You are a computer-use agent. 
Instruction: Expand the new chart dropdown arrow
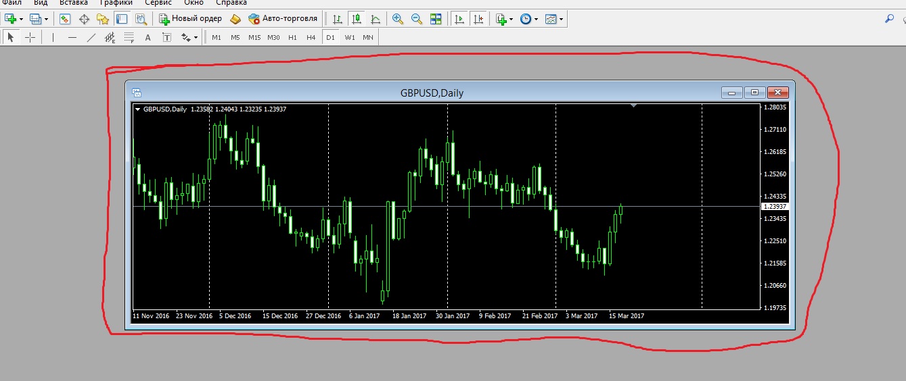click(22, 19)
